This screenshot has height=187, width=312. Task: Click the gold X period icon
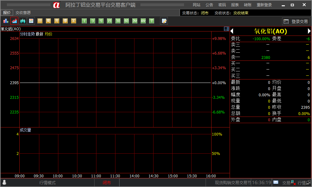click(x=73, y=21)
